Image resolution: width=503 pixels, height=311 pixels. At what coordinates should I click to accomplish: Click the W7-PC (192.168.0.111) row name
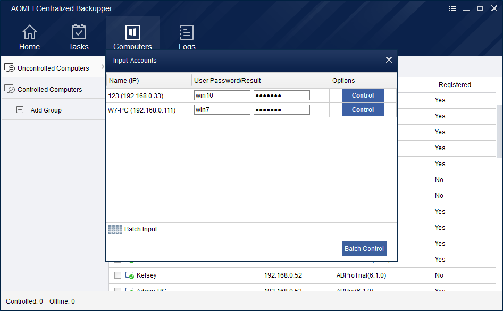[x=142, y=110]
